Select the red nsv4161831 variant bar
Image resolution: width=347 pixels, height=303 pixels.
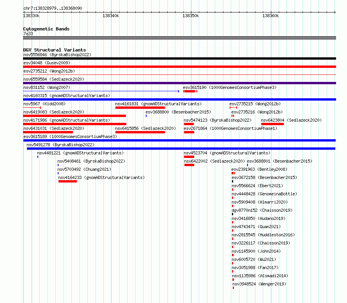pos(140,108)
